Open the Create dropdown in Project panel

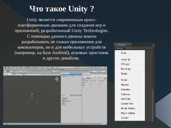pos(120,48)
